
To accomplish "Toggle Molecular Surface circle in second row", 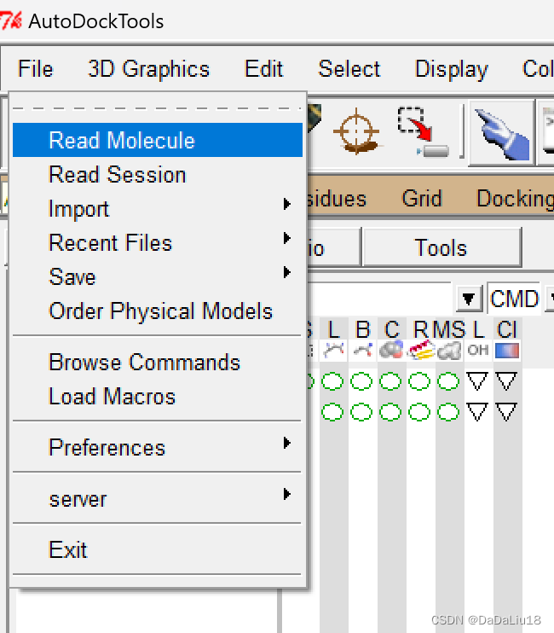I will point(448,412).
